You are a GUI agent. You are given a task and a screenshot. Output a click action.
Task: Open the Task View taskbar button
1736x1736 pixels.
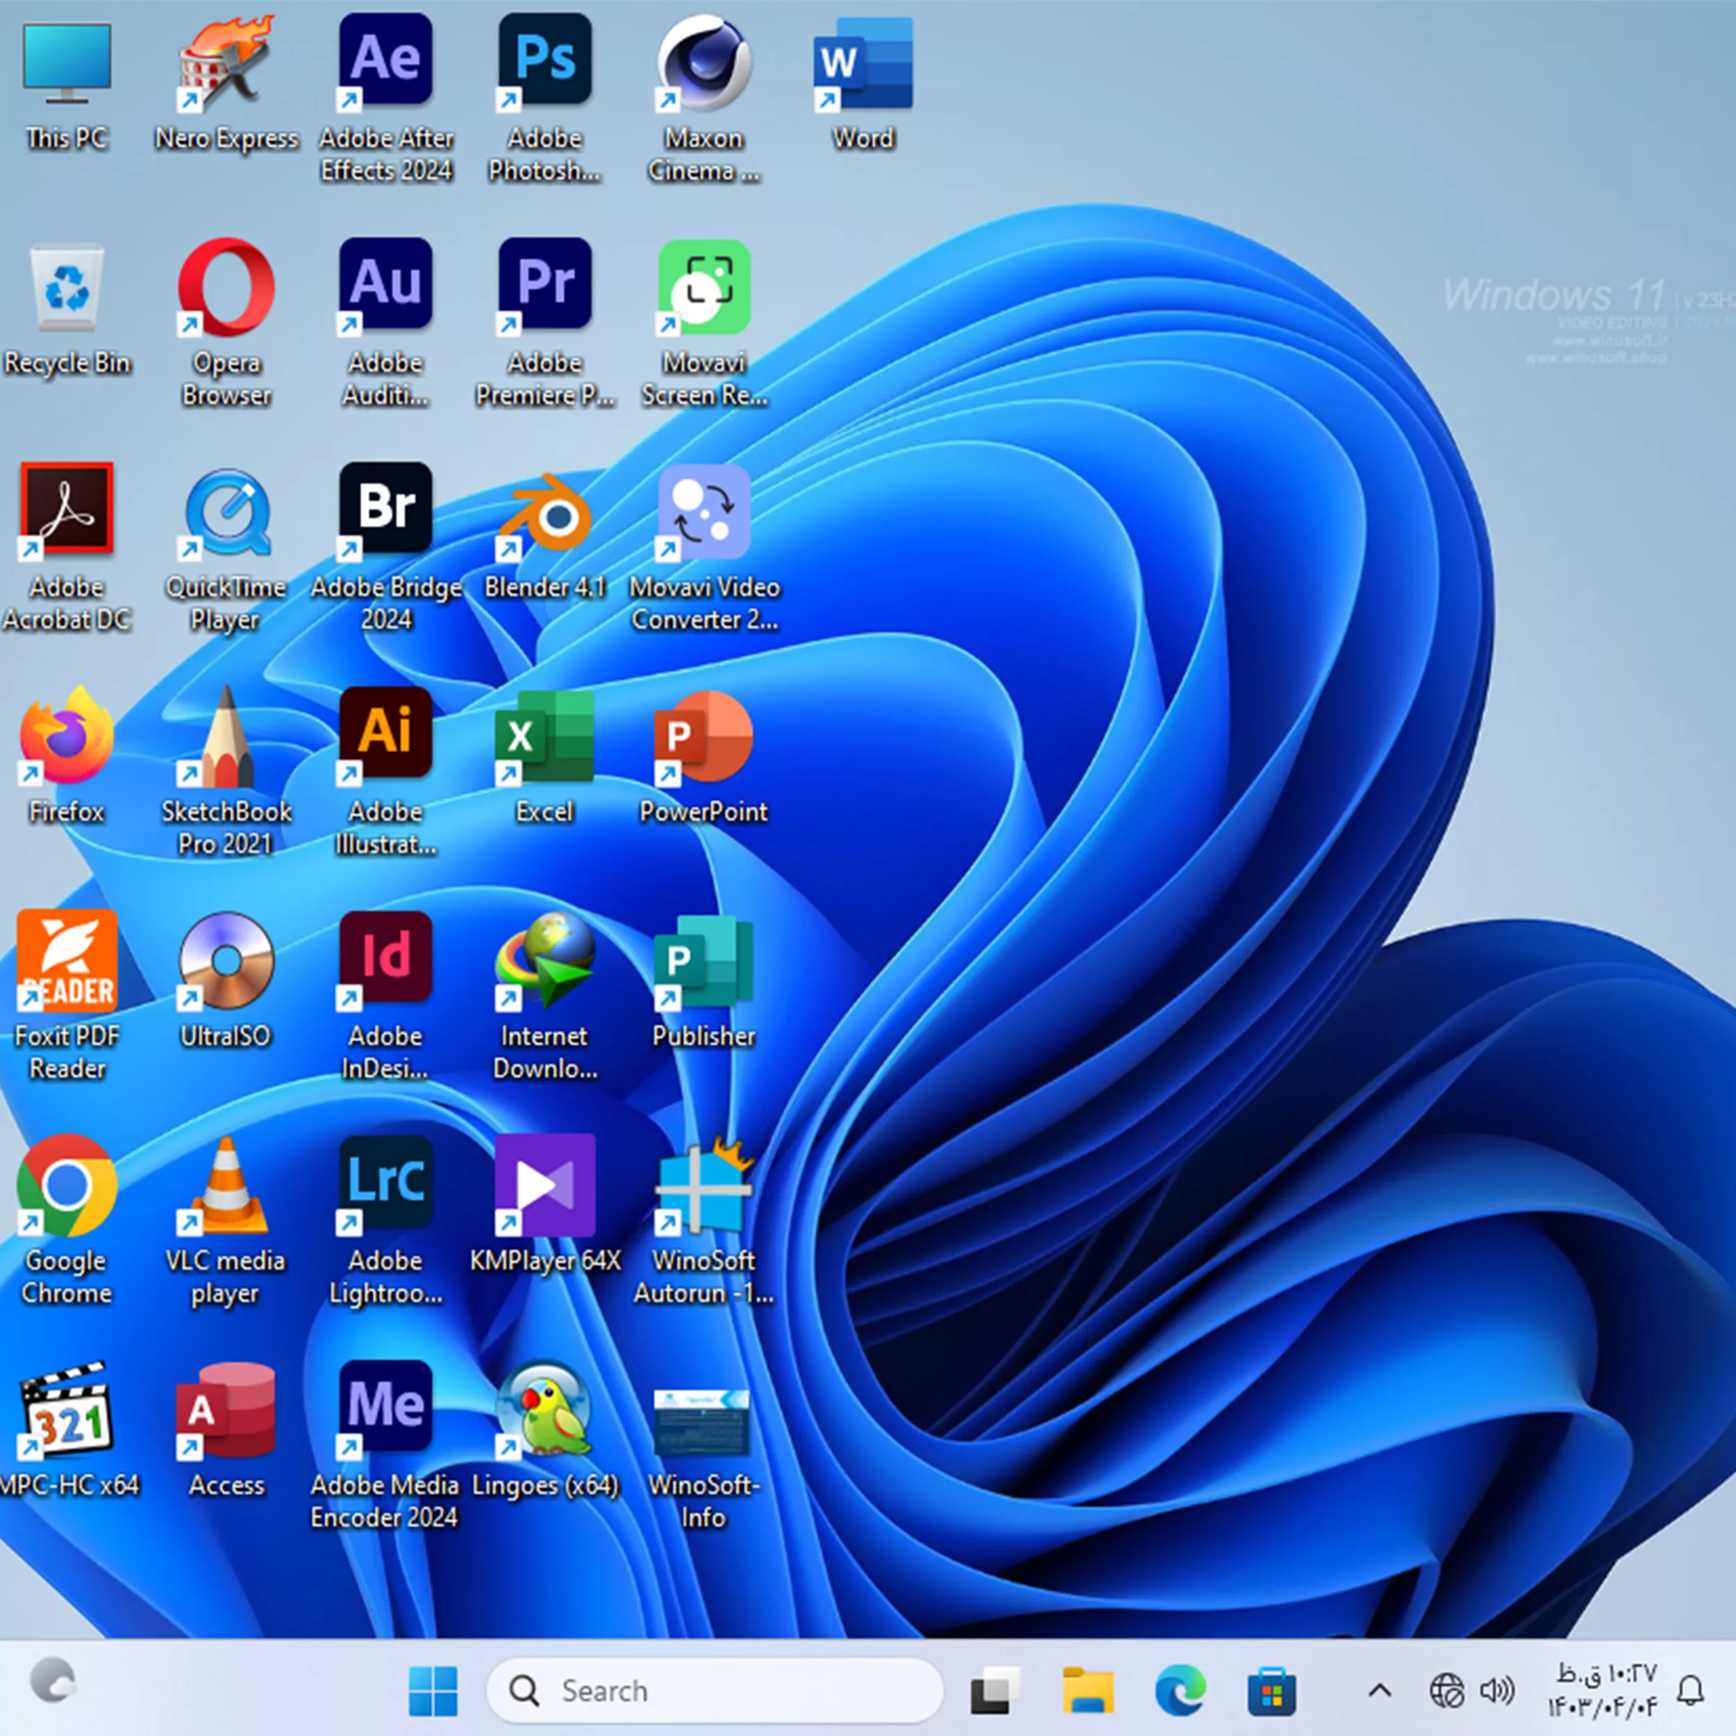coord(994,1691)
